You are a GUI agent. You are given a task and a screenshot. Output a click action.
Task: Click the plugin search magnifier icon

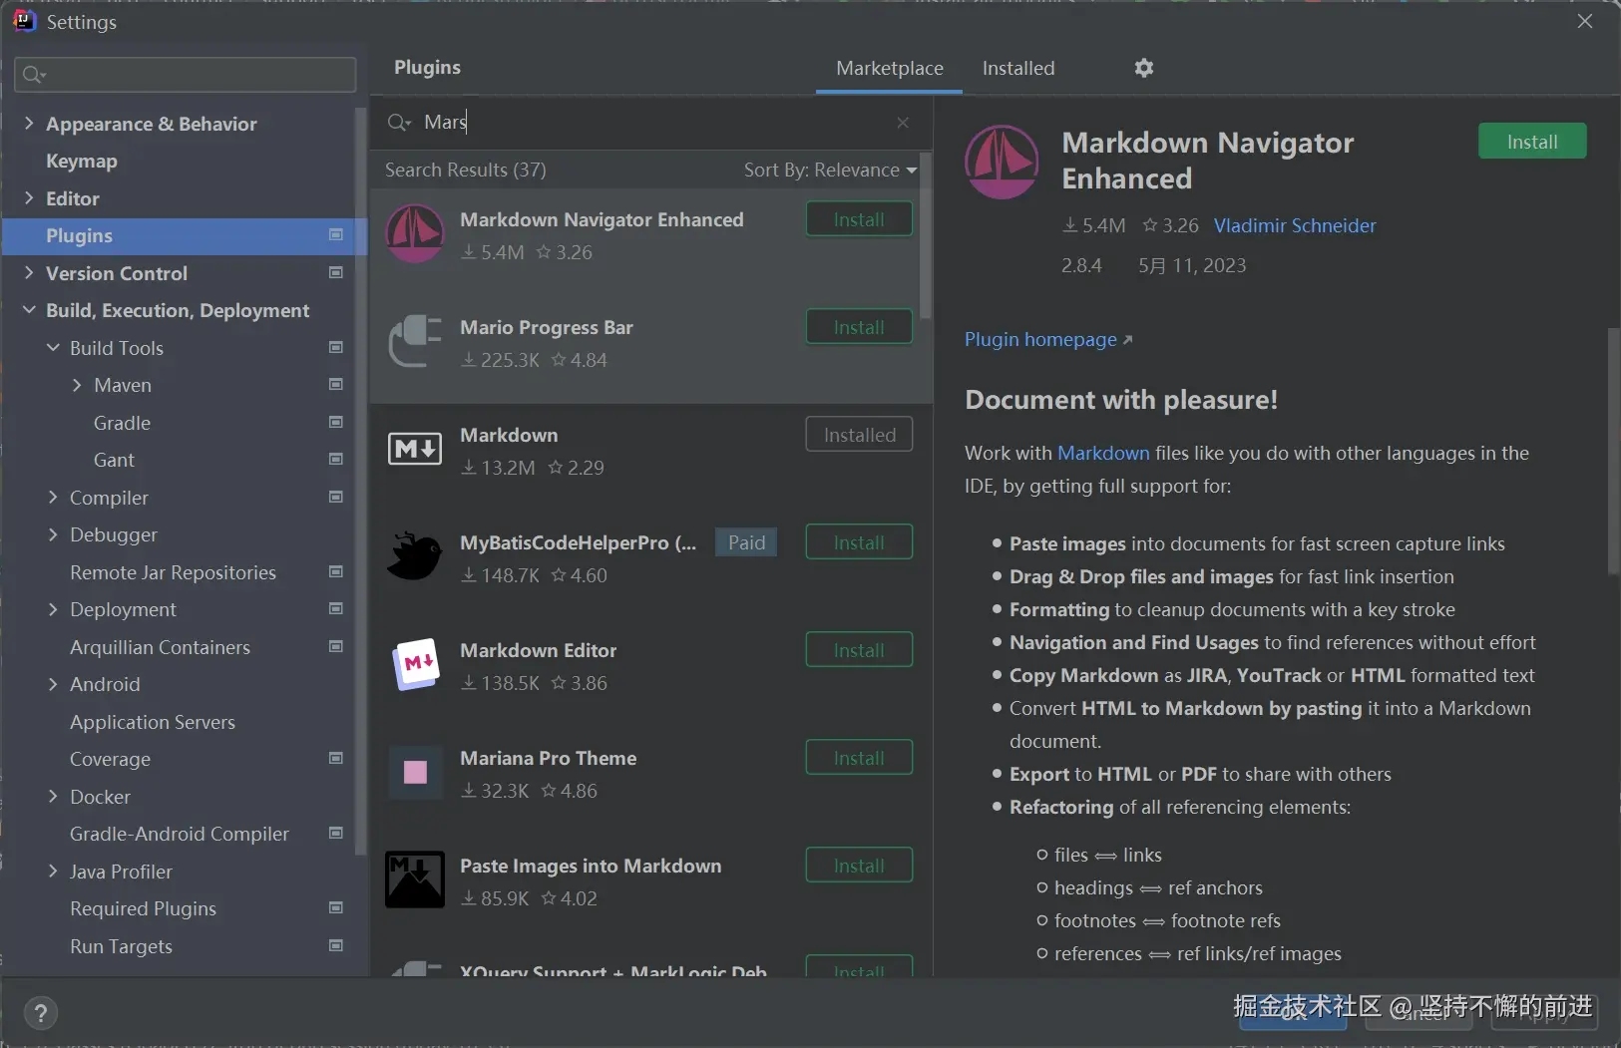[x=398, y=122]
